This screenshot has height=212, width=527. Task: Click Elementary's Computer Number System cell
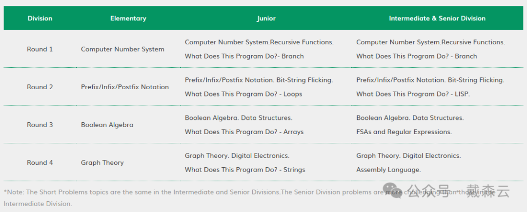click(x=122, y=49)
